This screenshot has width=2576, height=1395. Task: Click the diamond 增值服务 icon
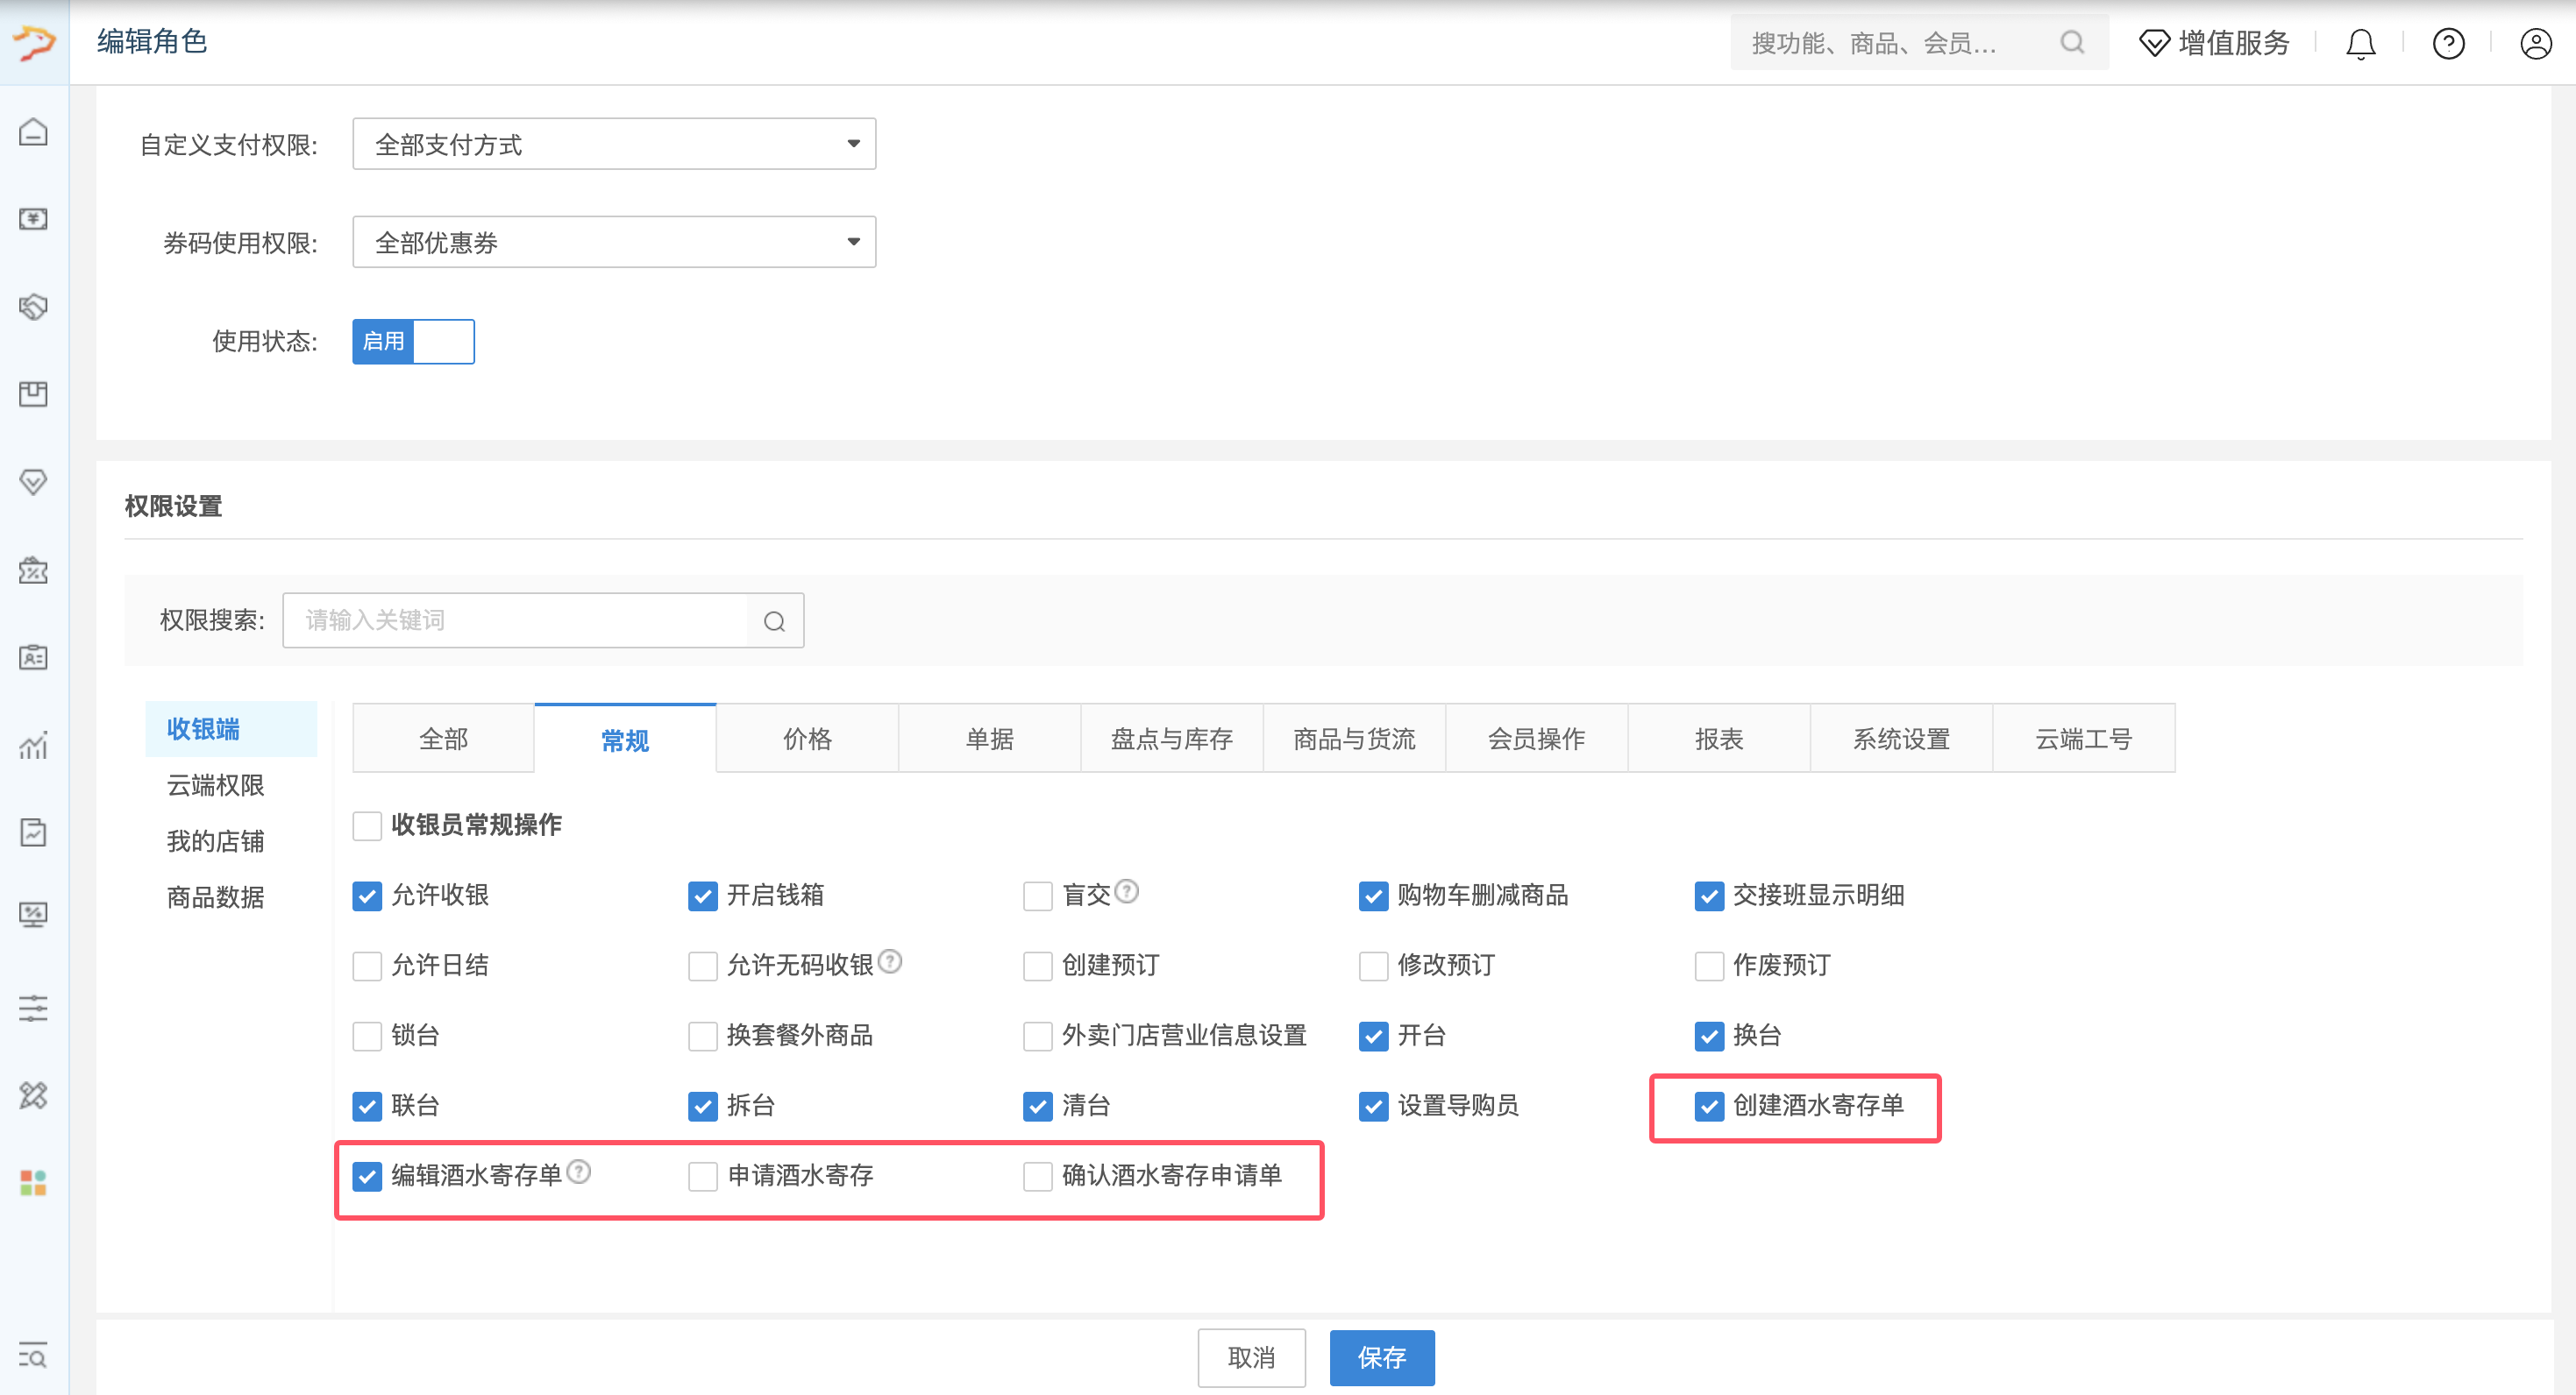pyautogui.click(x=2154, y=43)
